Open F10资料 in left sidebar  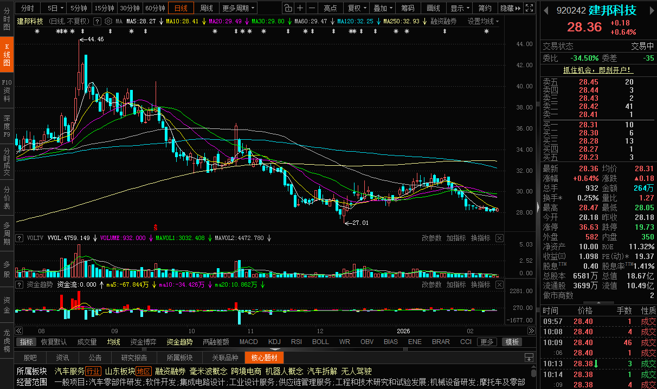pos(7,90)
